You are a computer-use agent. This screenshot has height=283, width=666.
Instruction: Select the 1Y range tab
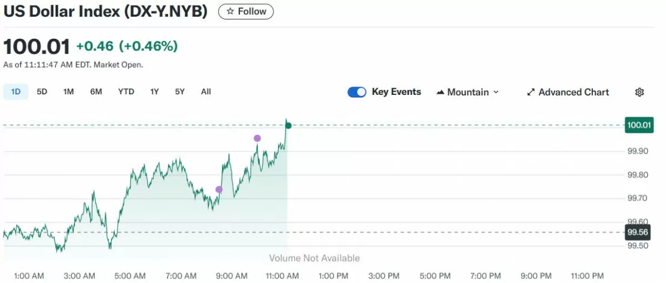(x=154, y=92)
